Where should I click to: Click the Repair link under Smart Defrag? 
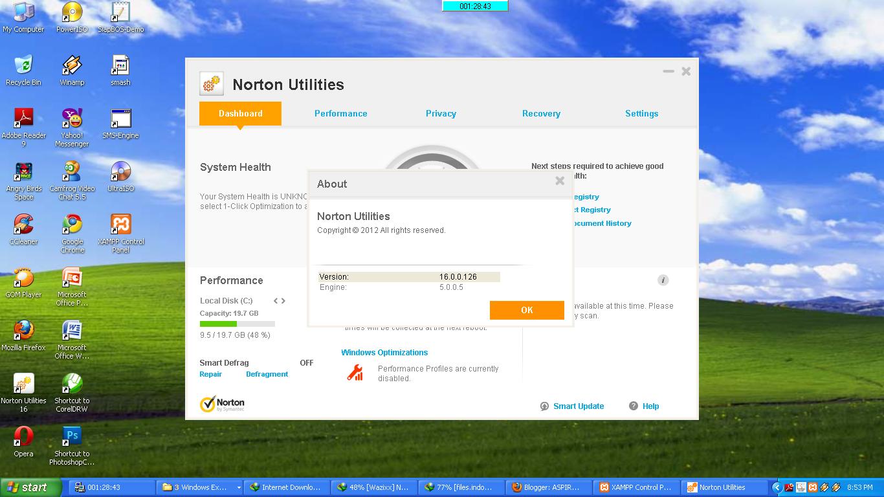coord(211,374)
